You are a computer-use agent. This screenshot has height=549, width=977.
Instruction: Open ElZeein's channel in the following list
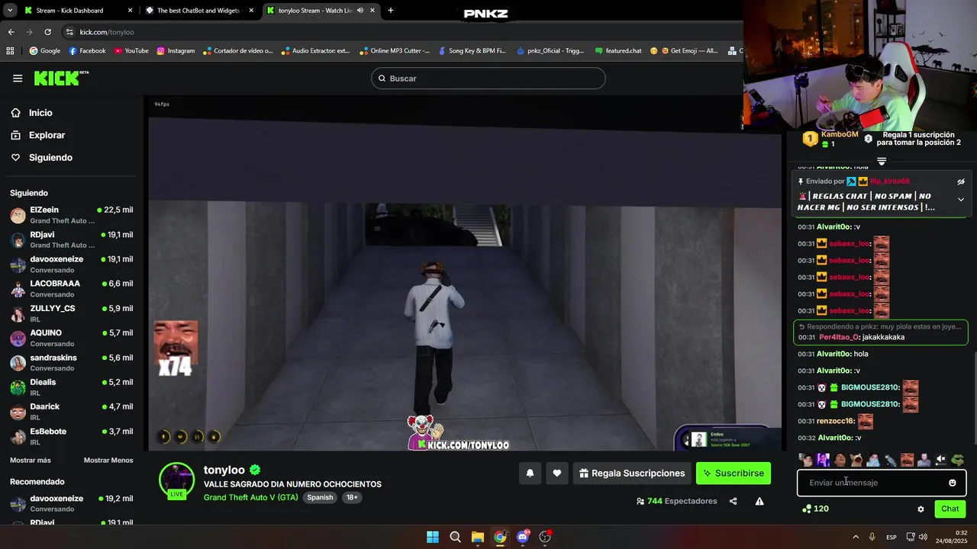[x=72, y=215]
